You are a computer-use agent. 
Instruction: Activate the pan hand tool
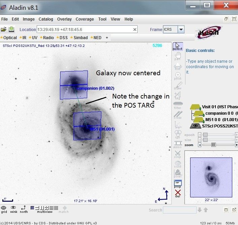[x=178, y=56]
